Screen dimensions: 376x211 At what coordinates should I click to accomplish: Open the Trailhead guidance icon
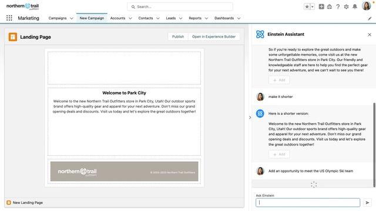point(330,6)
